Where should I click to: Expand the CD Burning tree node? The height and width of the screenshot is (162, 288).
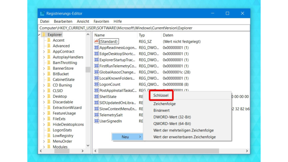tap(44, 85)
